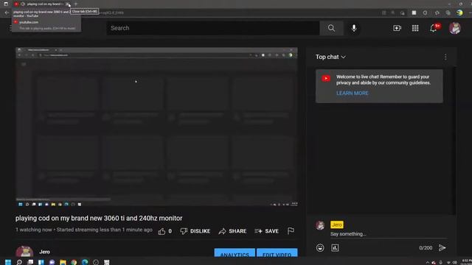Click into the YouTube Search field
Image resolution: width=472 pixels, height=265 pixels.
click(x=213, y=28)
